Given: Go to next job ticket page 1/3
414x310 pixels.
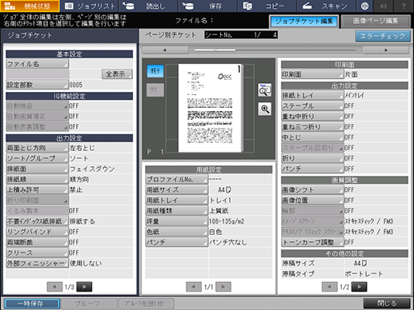Looking at the screenshot, I should [84, 287].
